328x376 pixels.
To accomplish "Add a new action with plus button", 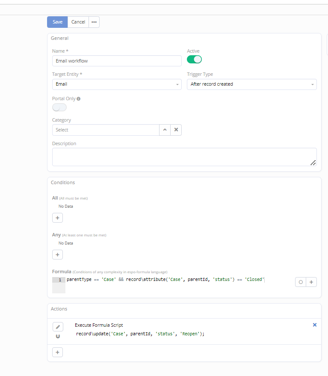I will tap(57, 352).
